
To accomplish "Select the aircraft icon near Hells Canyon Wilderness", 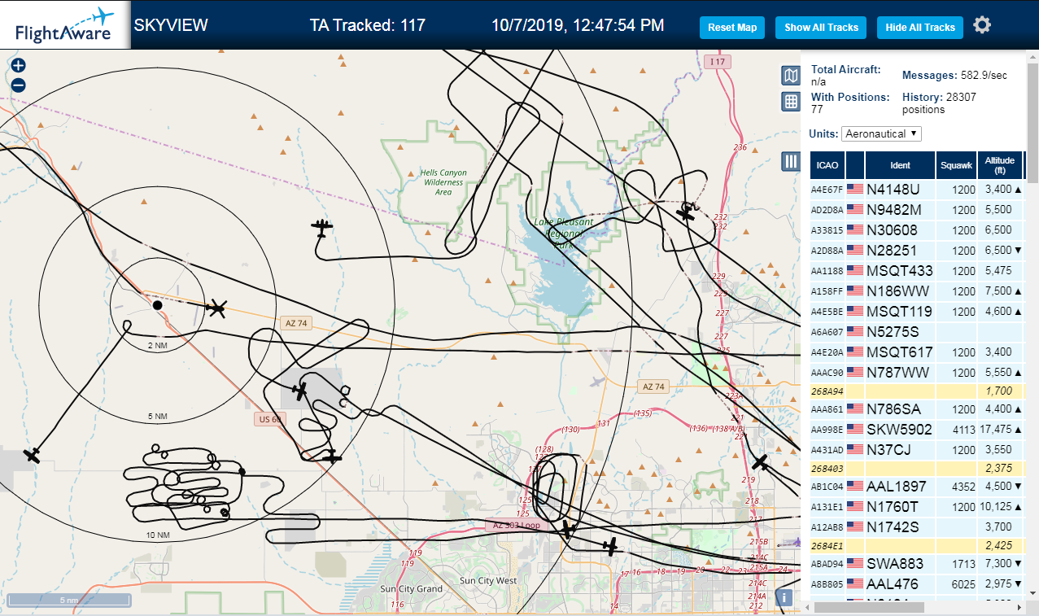I will coord(322,228).
